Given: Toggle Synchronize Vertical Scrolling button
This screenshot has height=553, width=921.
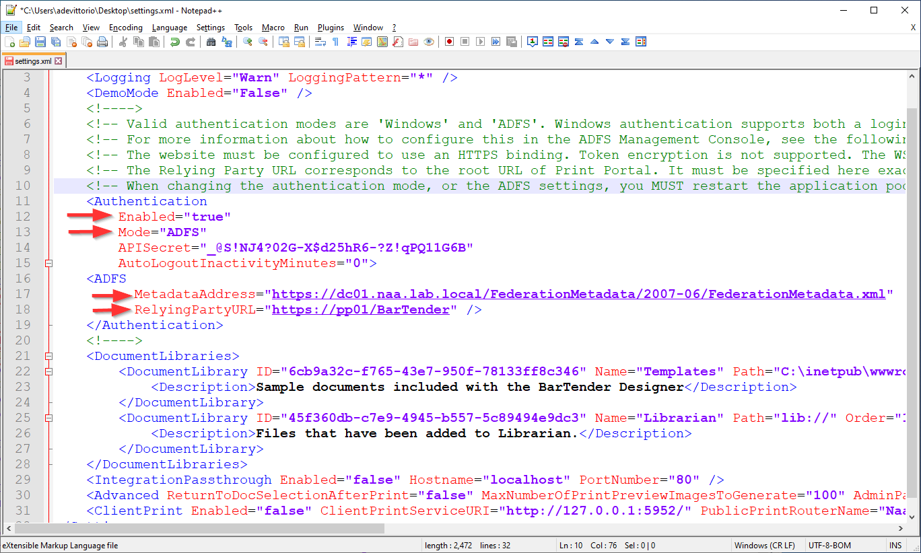Looking at the screenshot, I should point(284,42).
